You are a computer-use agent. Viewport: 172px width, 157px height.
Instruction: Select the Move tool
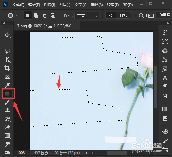coord(7,35)
